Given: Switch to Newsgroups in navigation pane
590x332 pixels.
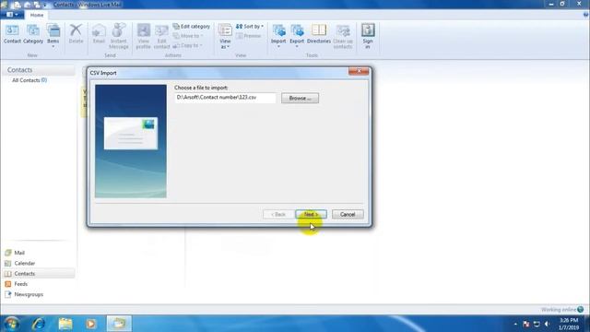Looking at the screenshot, I should (x=29, y=294).
